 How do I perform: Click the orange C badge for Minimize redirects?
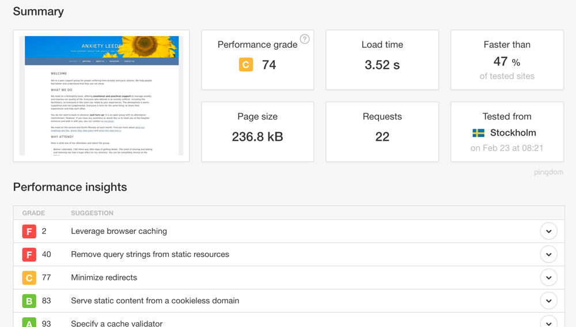click(29, 278)
